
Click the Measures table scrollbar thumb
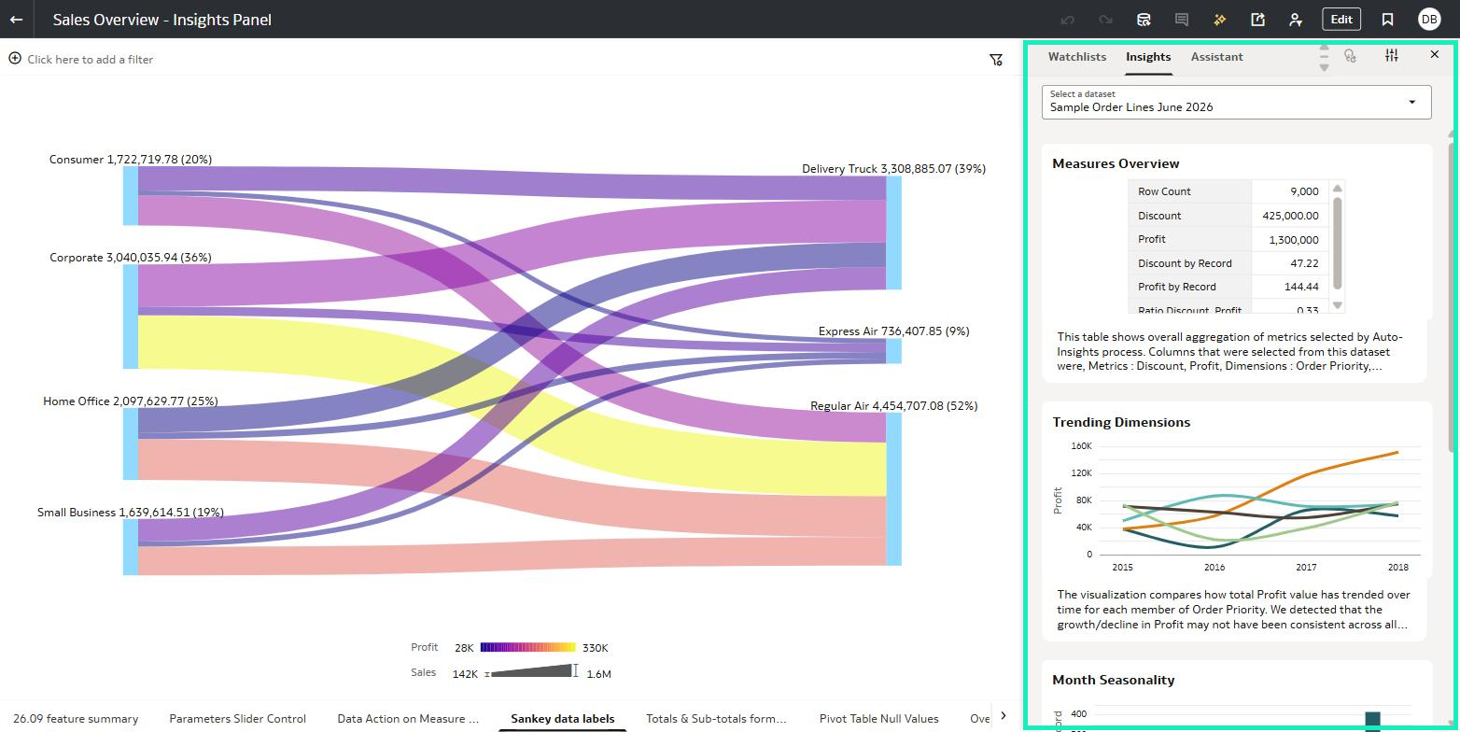tap(1337, 244)
